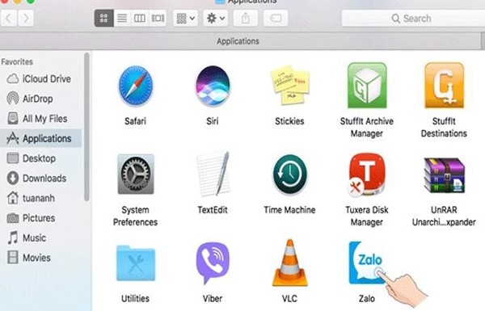Open Downloads in the sidebar
This screenshot has width=485, height=311.
[41, 179]
